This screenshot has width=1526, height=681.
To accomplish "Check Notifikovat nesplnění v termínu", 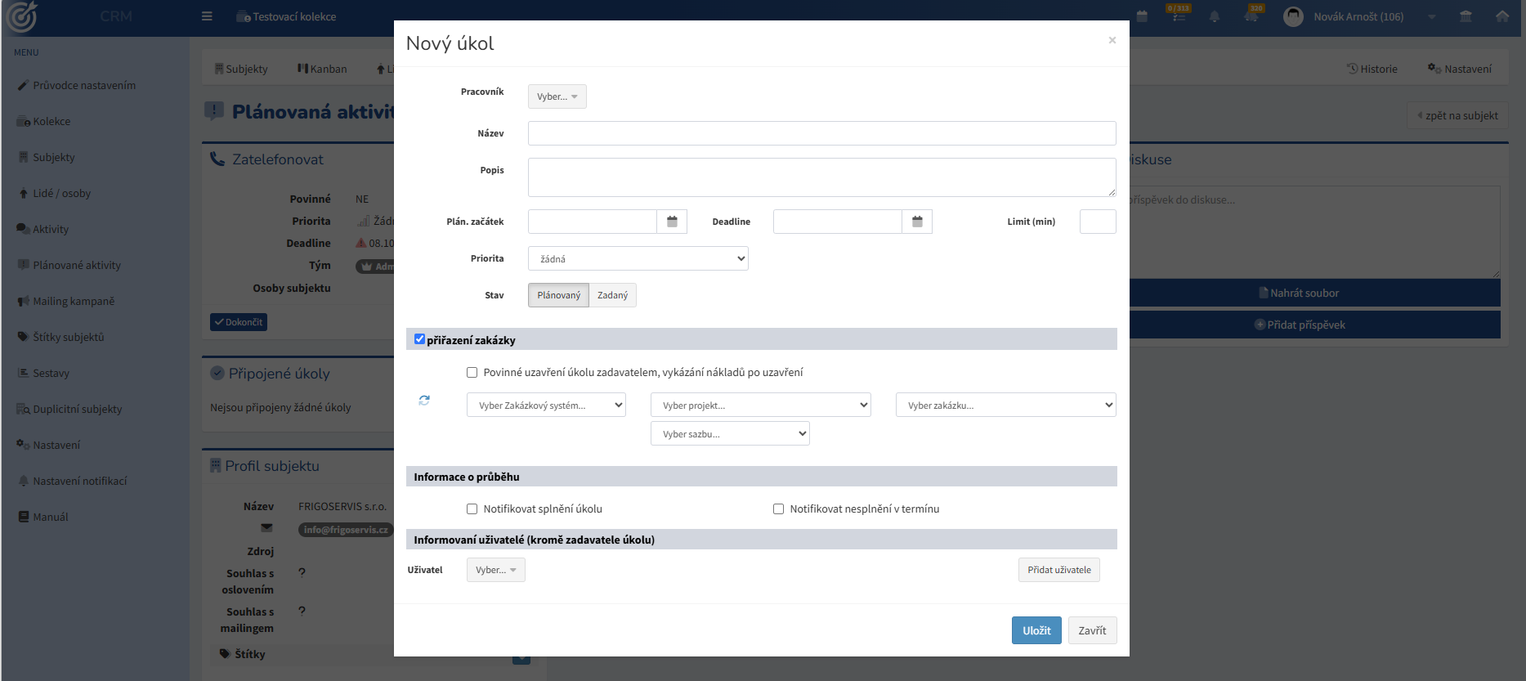I will tap(778, 509).
